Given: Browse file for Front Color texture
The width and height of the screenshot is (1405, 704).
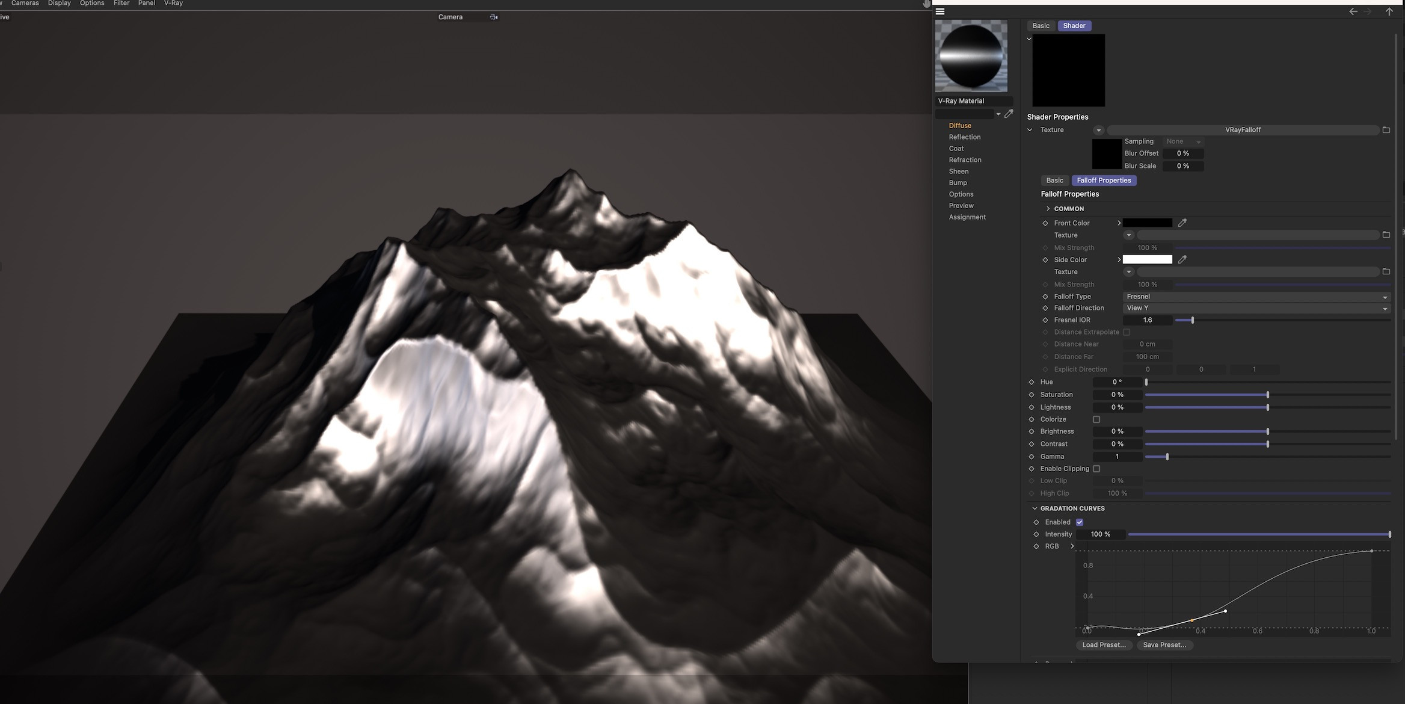Looking at the screenshot, I should click(1386, 235).
